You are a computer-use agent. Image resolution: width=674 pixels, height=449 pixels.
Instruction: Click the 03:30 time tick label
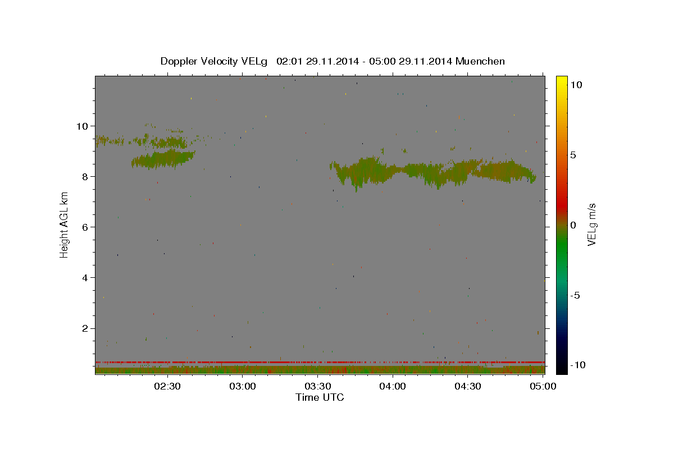coord(317,386)
